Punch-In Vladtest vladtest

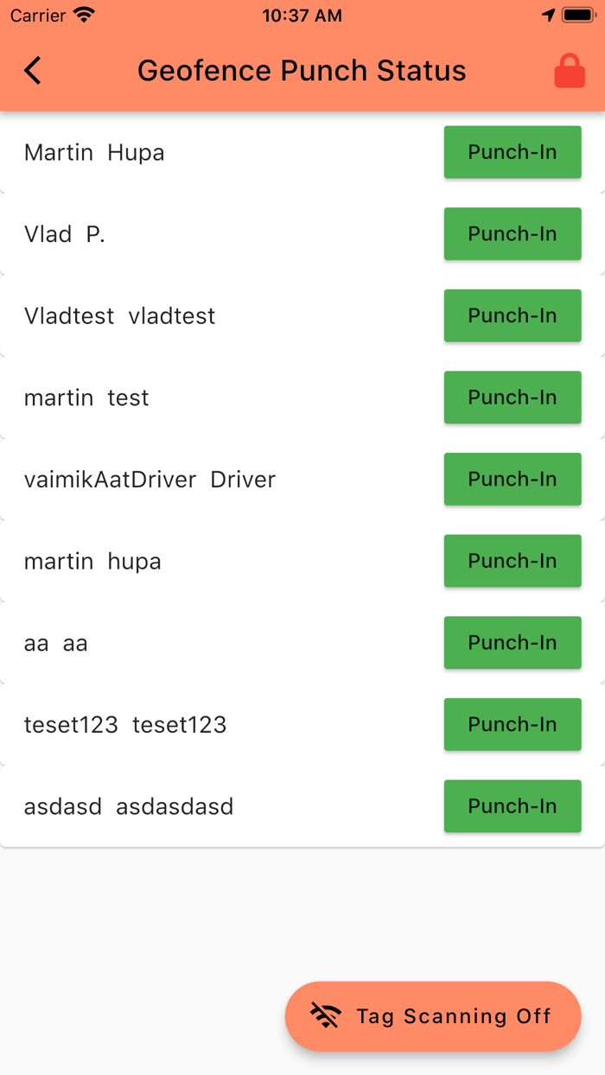(512, 315)
